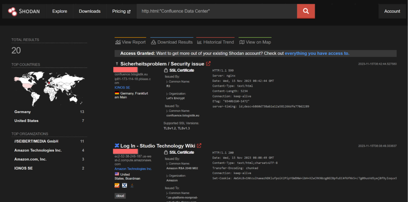408x202 pixels.
Task: Follow 'everything you have access to' link
Action: [x=317, y=53]
